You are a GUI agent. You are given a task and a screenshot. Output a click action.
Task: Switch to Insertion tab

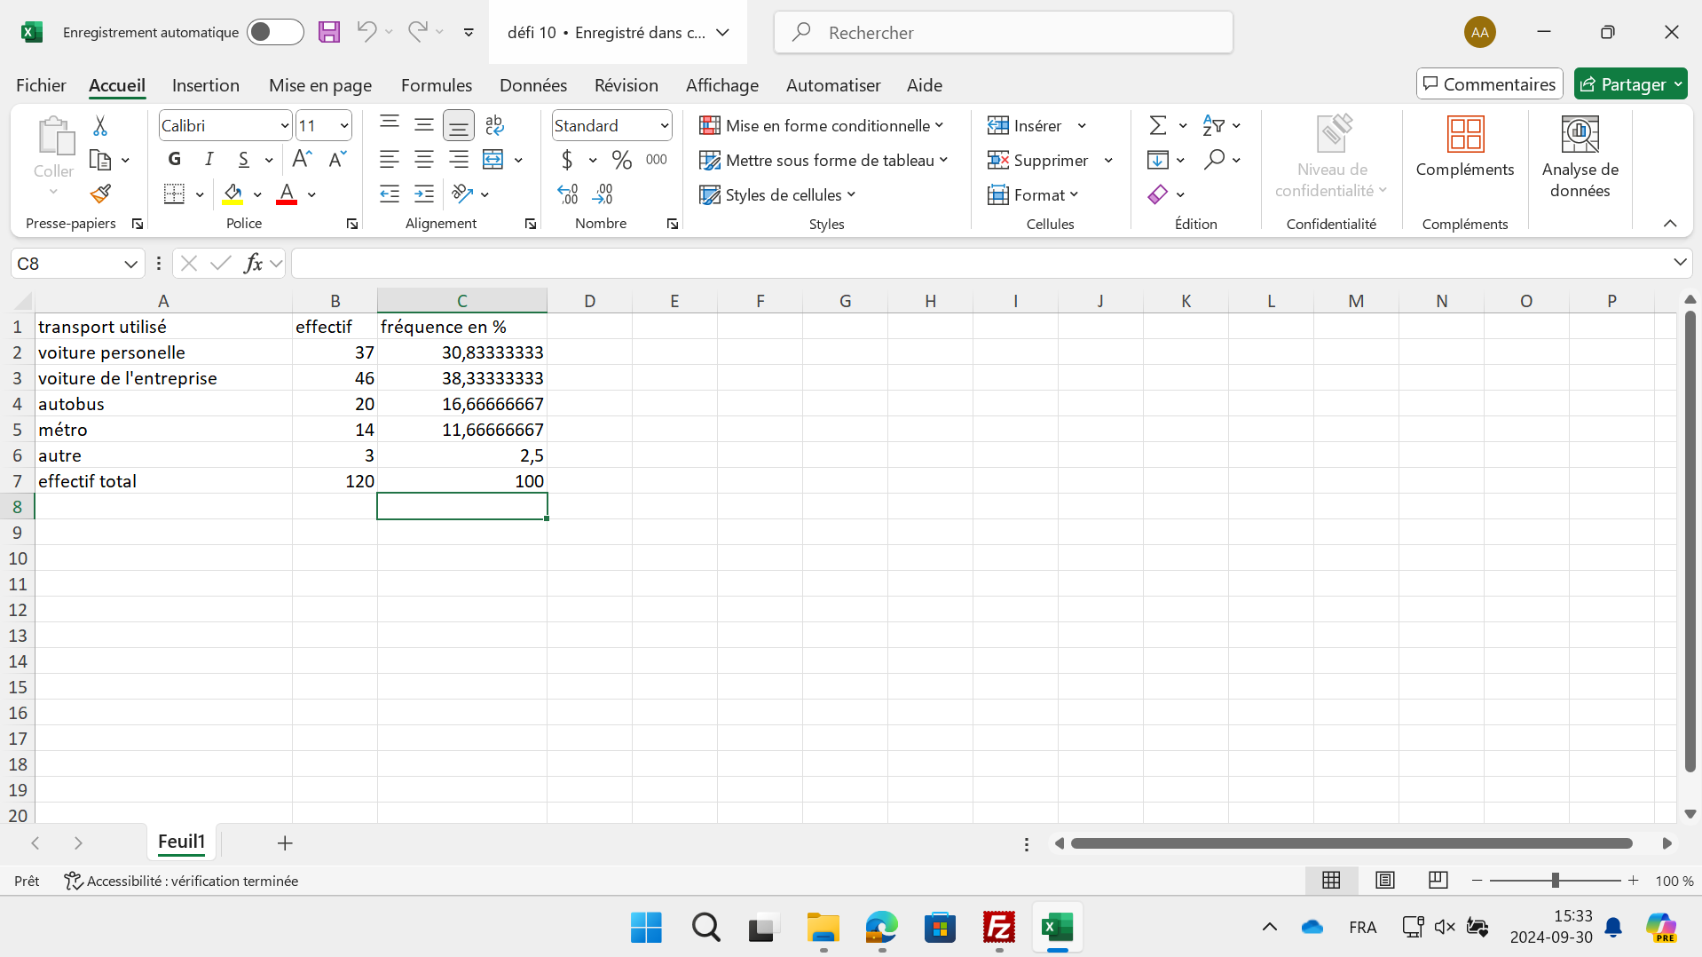[x=206, y=85]
